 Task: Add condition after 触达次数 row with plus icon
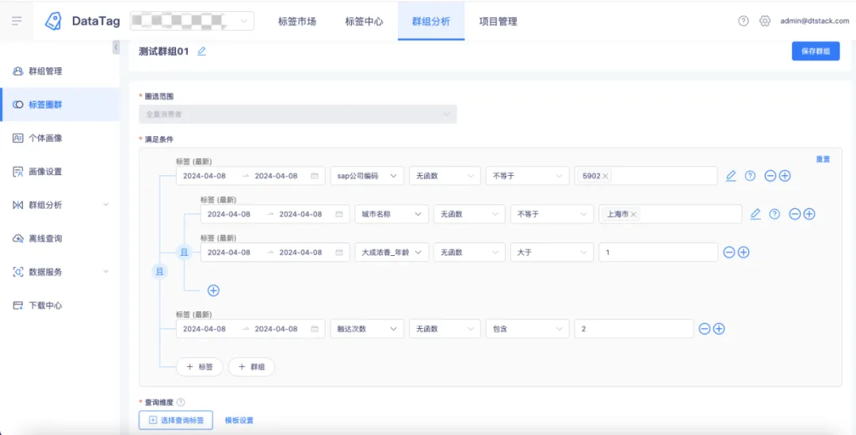[x=719, y=329]
